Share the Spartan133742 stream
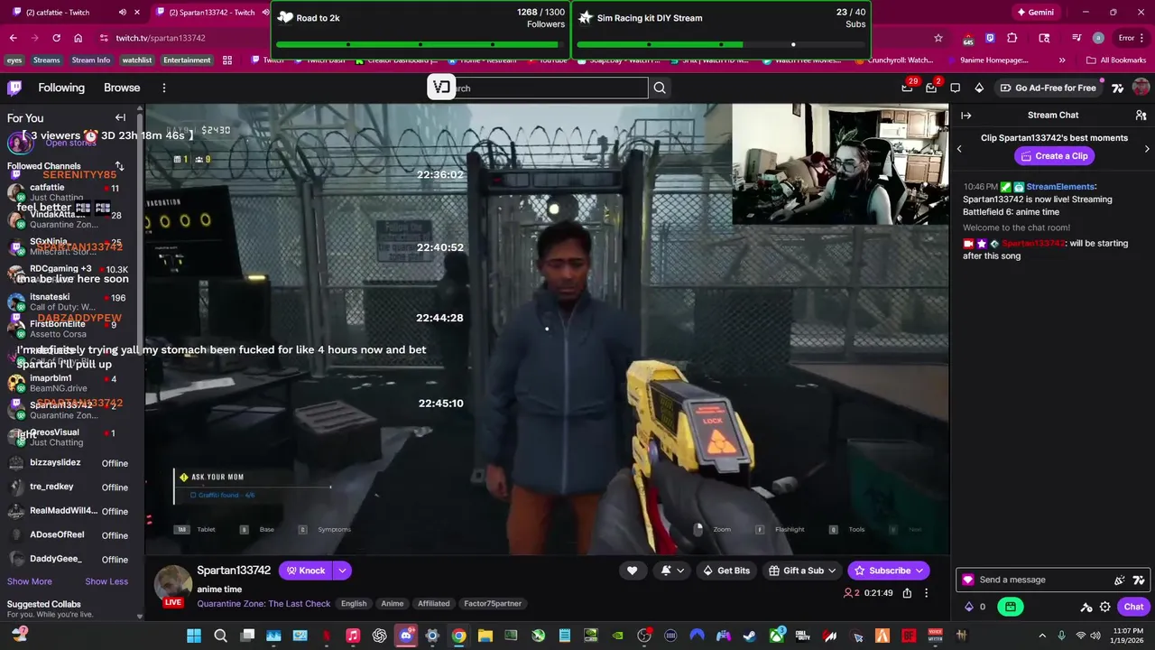The width and height of the screenshot is (1155, 650). click(x=907, y=593)
